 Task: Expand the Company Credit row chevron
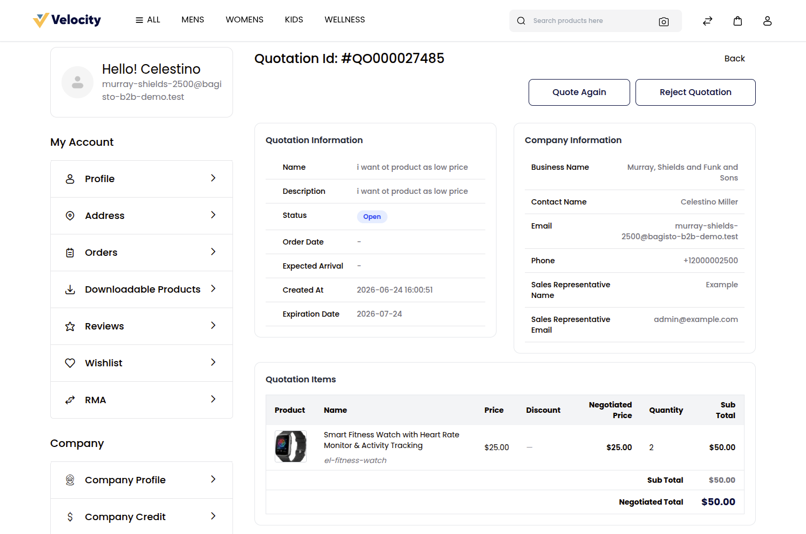[x=213, y=516]
